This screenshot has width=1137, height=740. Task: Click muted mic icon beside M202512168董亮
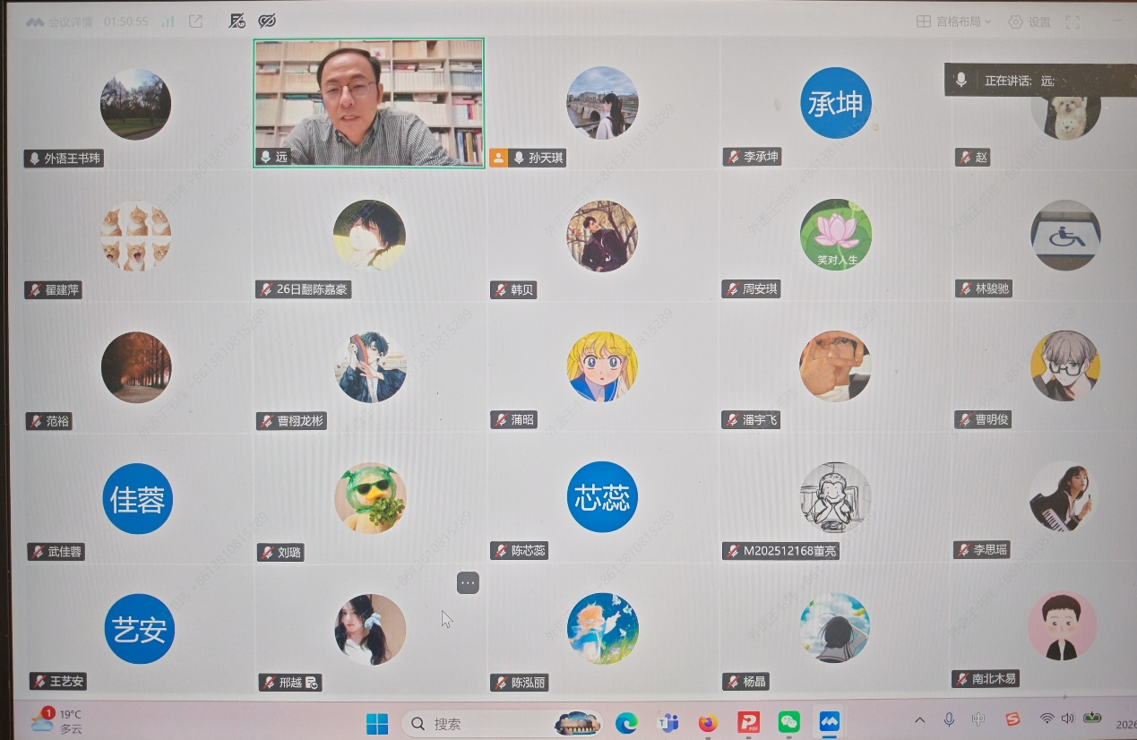click(x=733, y=551)
